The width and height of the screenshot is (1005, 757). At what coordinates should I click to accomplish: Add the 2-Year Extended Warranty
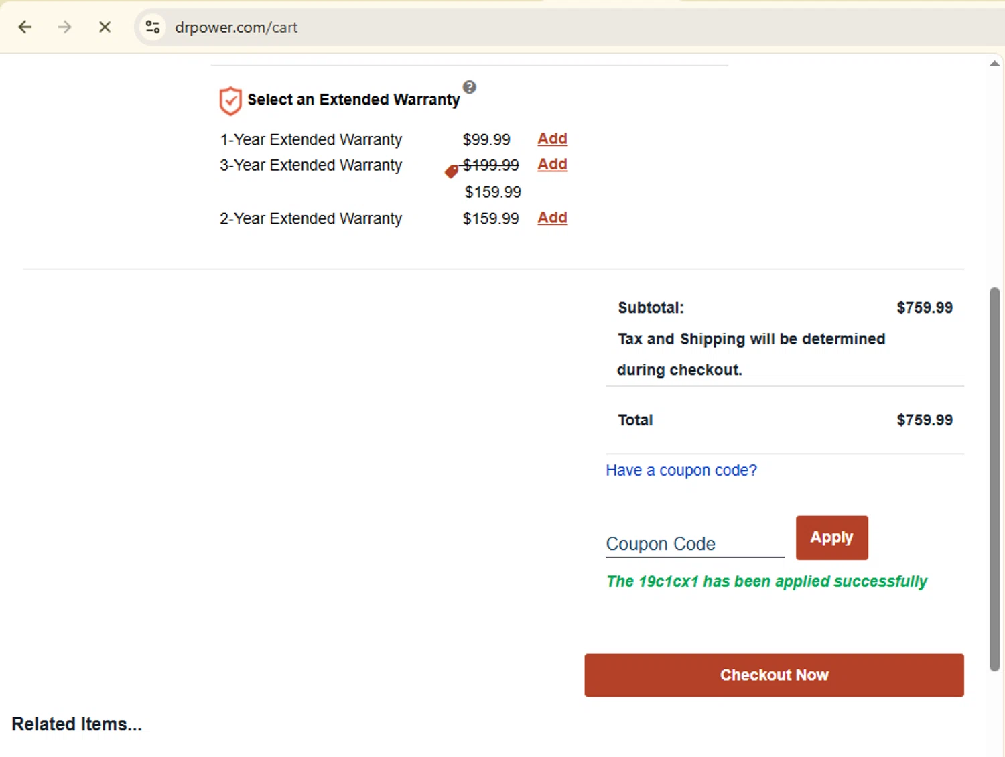[552, 218]
